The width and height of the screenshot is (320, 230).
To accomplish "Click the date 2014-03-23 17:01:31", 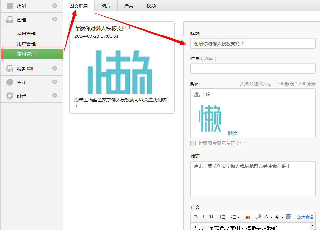I will [96, 36].
